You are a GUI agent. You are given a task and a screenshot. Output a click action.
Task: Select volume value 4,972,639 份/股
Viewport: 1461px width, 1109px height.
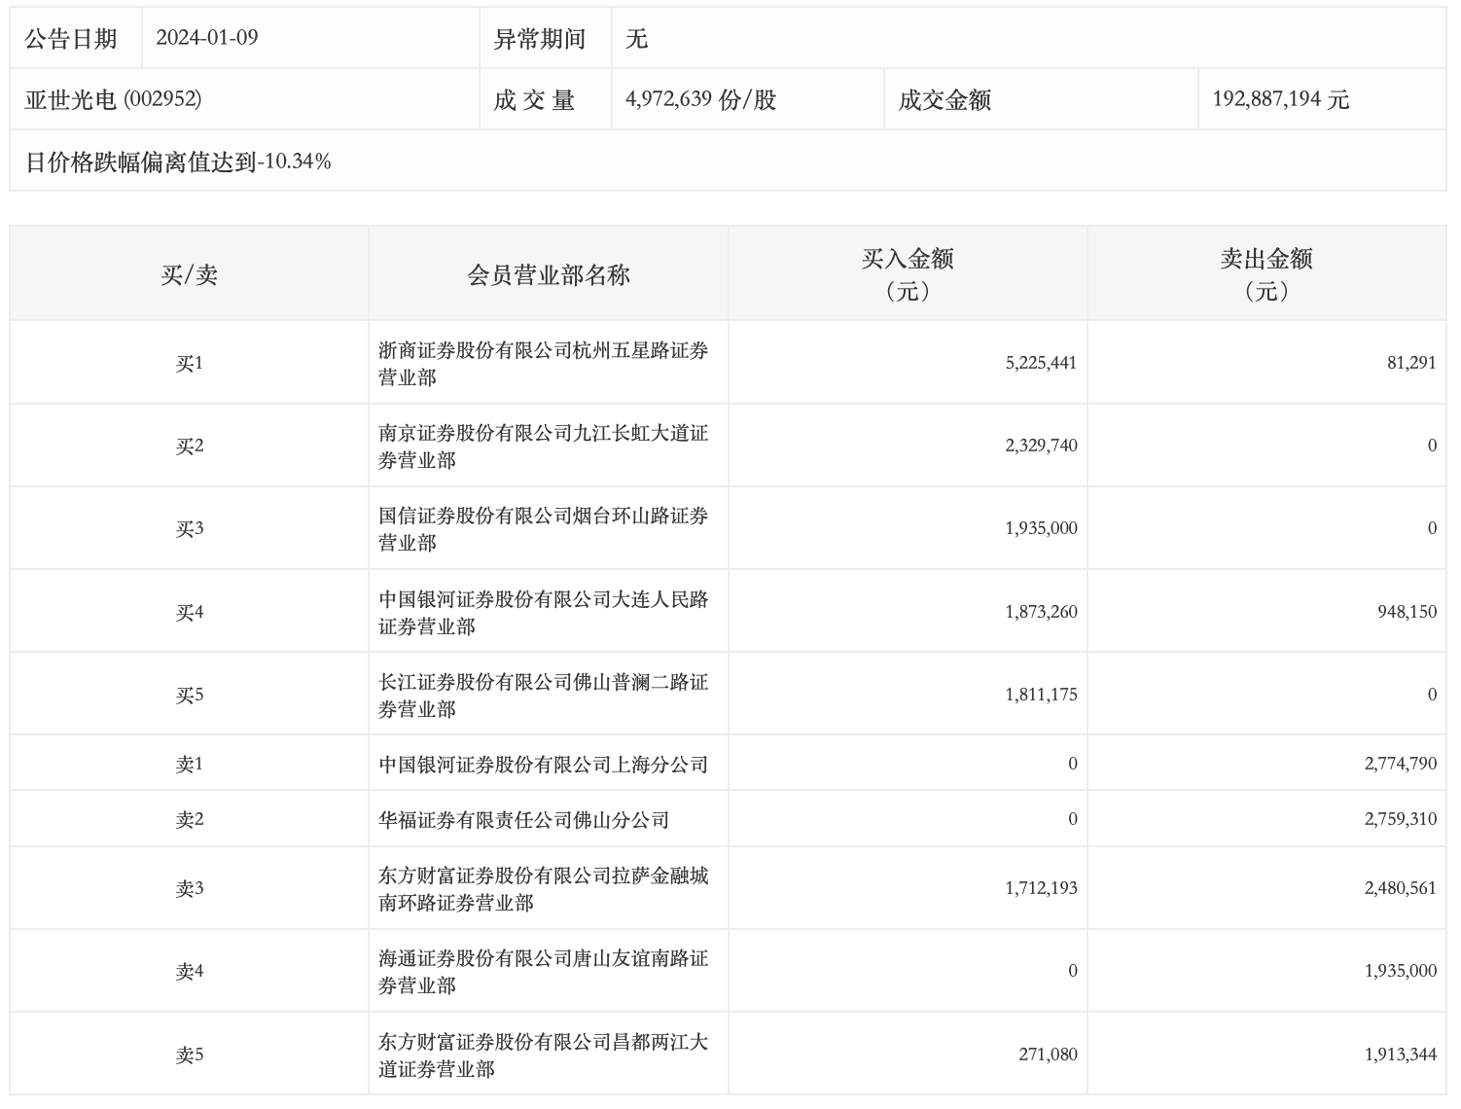pos(701,99)
